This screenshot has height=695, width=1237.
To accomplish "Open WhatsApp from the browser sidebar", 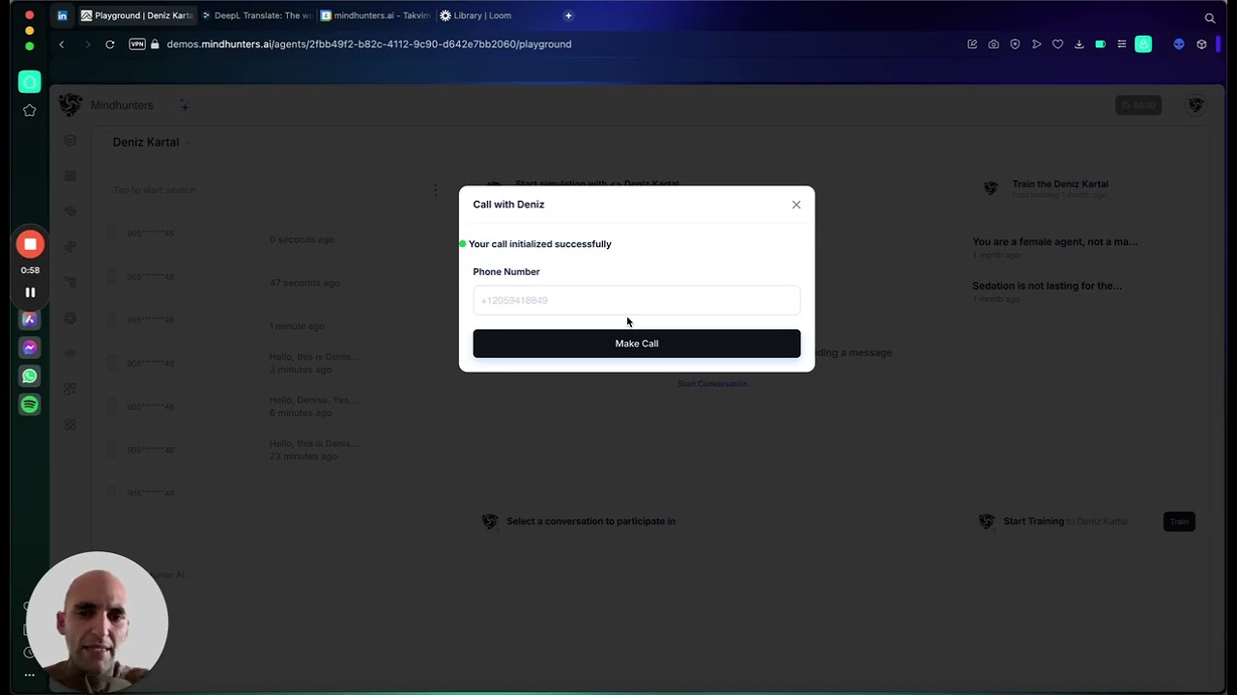I will [x=30, y=376].
